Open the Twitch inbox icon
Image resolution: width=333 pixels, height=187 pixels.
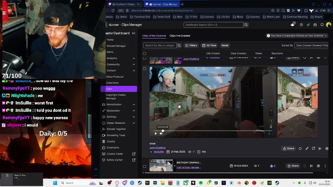tap(315, 25)
